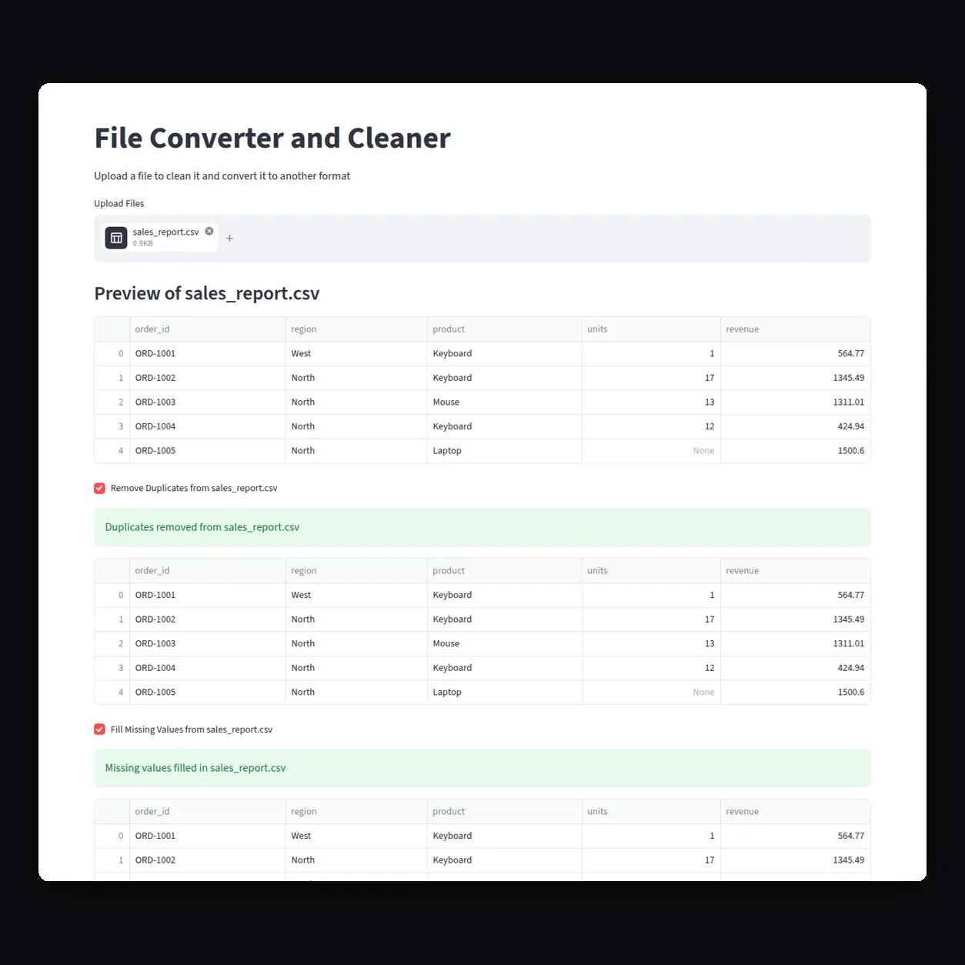The image size is (965, 965).
Task: Select the 1345.49 revenue cell in the preview table
Action: 795,378
